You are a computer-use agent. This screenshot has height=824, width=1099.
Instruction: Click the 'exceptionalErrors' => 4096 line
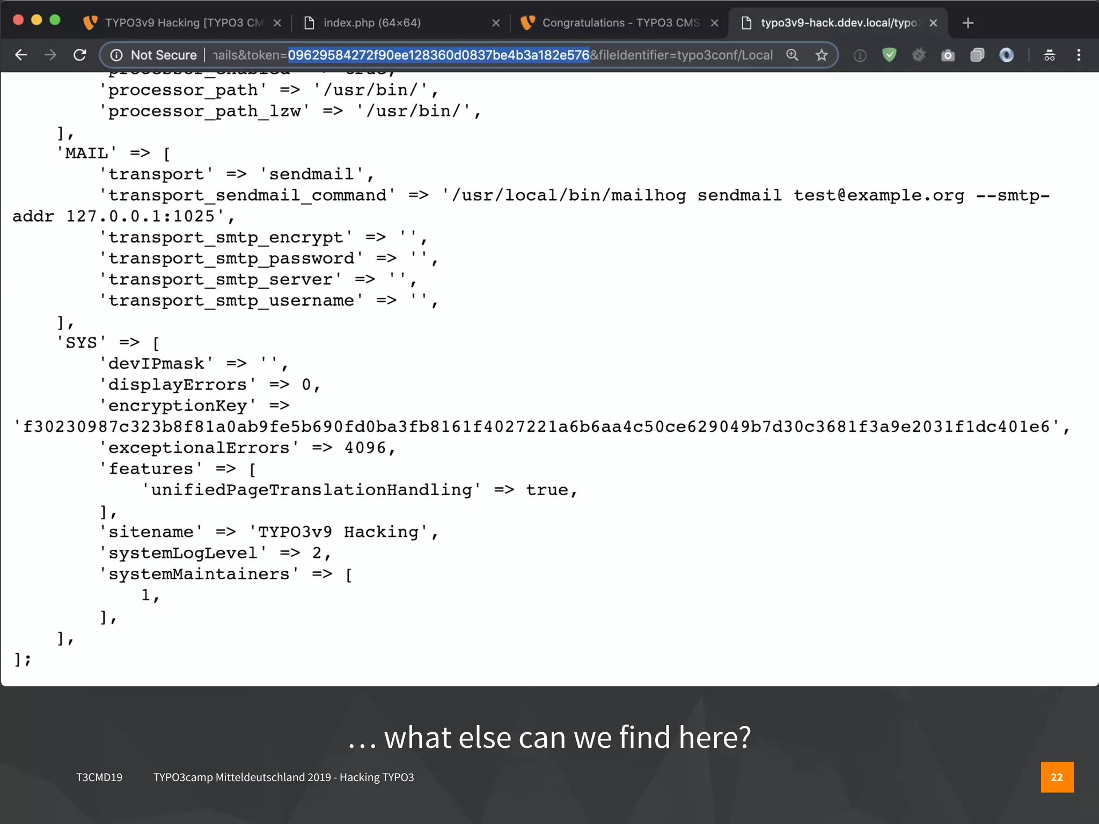pos(247,447)
